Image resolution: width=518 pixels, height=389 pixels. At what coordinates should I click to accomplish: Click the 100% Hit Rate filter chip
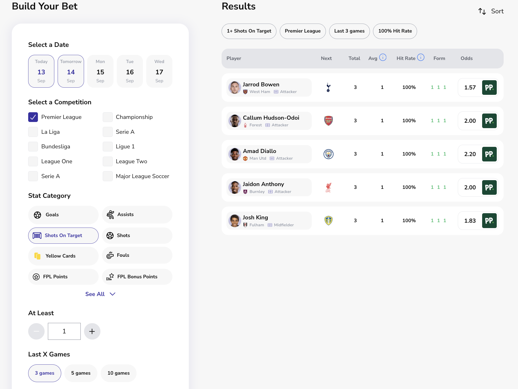click(395, 31)
